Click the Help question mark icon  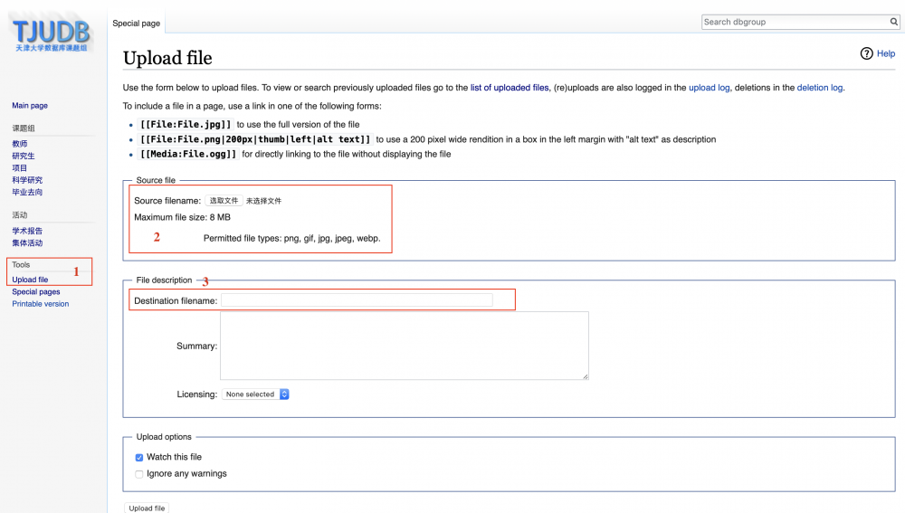point(866,53)
